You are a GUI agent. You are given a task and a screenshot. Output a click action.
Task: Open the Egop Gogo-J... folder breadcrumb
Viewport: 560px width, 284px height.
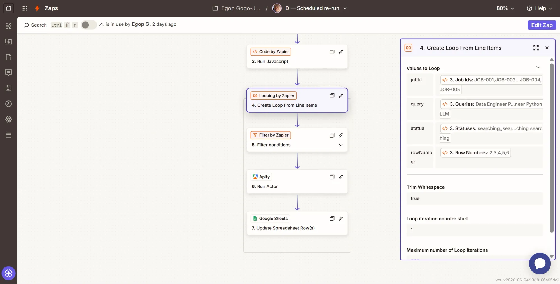(236, 8)
